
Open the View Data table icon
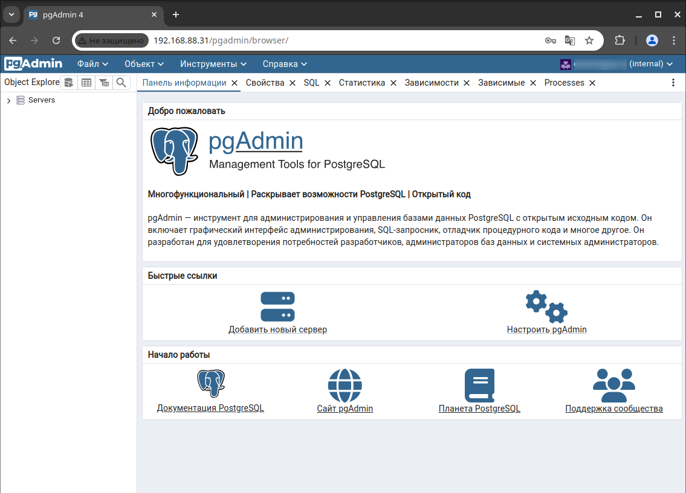pos(86,83)
